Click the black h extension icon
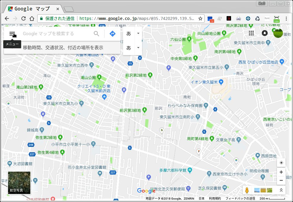Image resolution: width=293 pixels, height=202 pixels. pyautogui.click(x=229, y=18)
